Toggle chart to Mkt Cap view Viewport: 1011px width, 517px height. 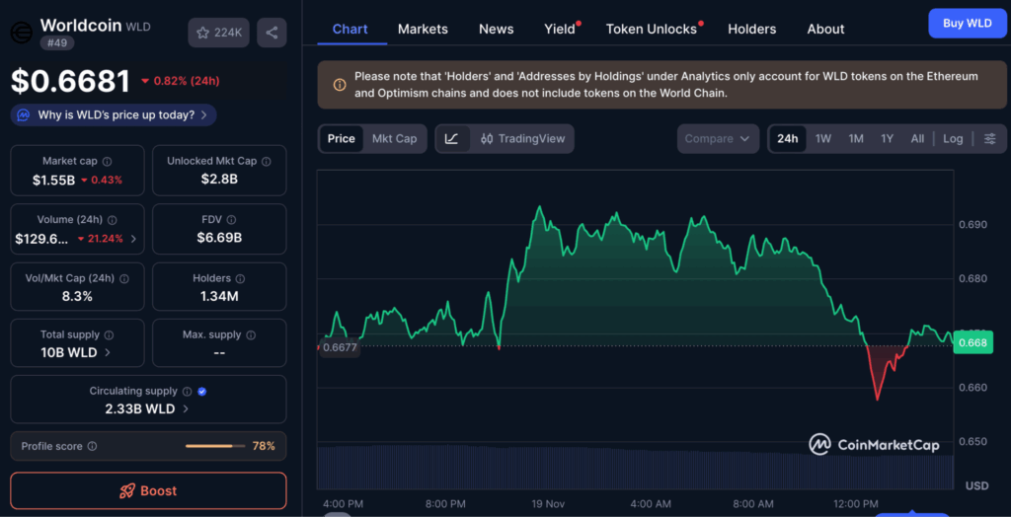pyautogui.click(x=394, y=139)
